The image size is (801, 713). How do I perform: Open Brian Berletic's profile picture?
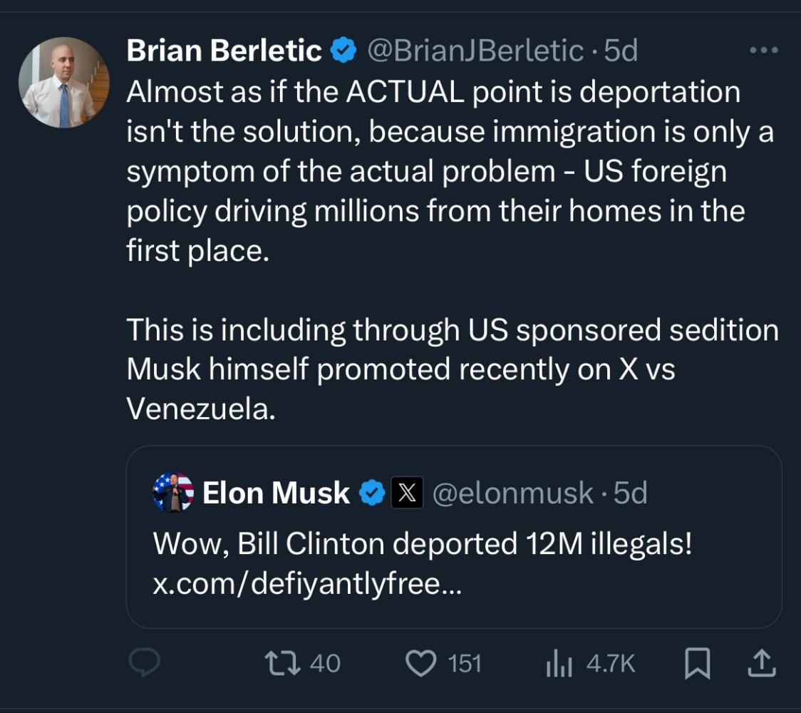pos(64,83)
